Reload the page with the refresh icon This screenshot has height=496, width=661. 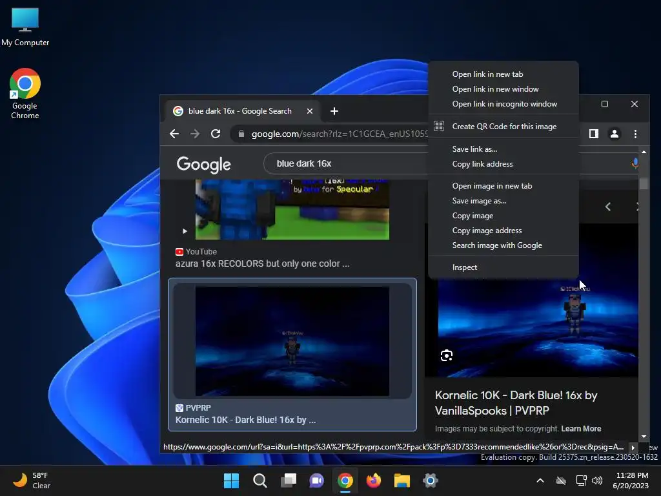pos(216,134)
